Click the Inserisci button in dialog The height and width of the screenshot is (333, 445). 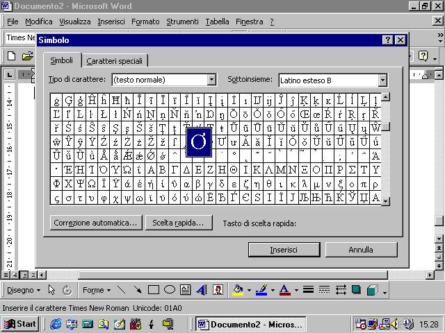coord(284,250)
